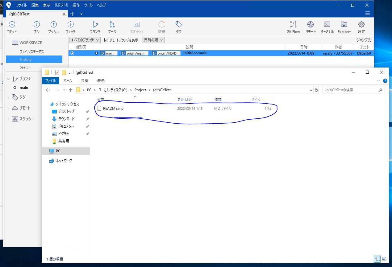The height and width of the screenshot is (267, 392).
Task: Launch the ターミナル (Terminal) icon
Action: pyautogui.click(x=327, y=27)
